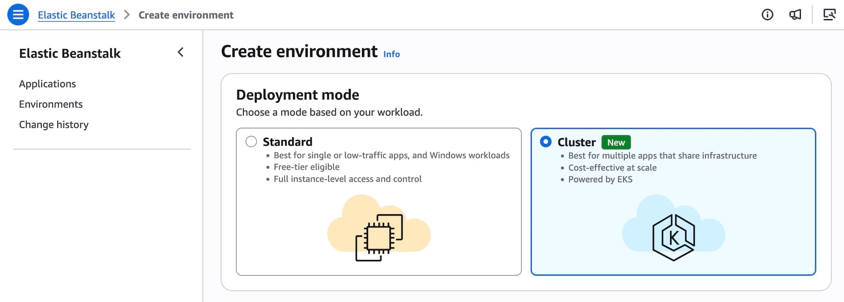Click the 'Elastic Beanstalk' sidebar heading
Screen dimensions: 844x302
70,53
